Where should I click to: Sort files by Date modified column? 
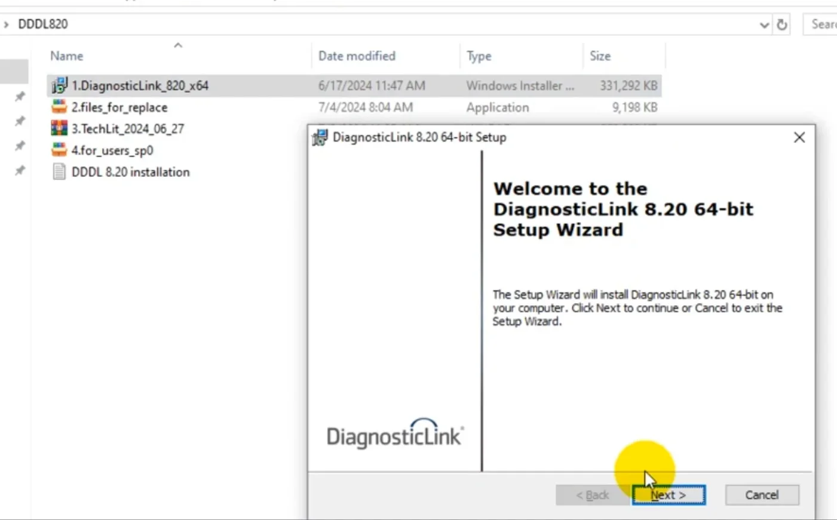tap(357, 56)
